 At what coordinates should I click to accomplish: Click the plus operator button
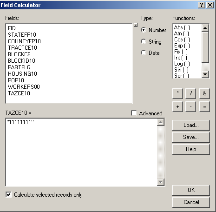(177, 106)
